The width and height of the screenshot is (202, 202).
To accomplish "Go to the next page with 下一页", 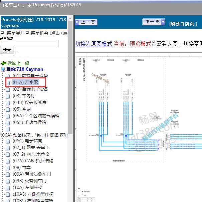I will (154, 22).
